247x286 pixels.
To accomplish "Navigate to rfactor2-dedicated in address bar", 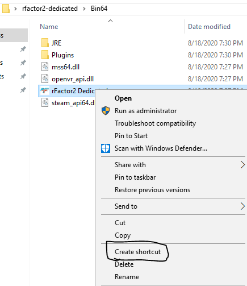I will 50,9.
